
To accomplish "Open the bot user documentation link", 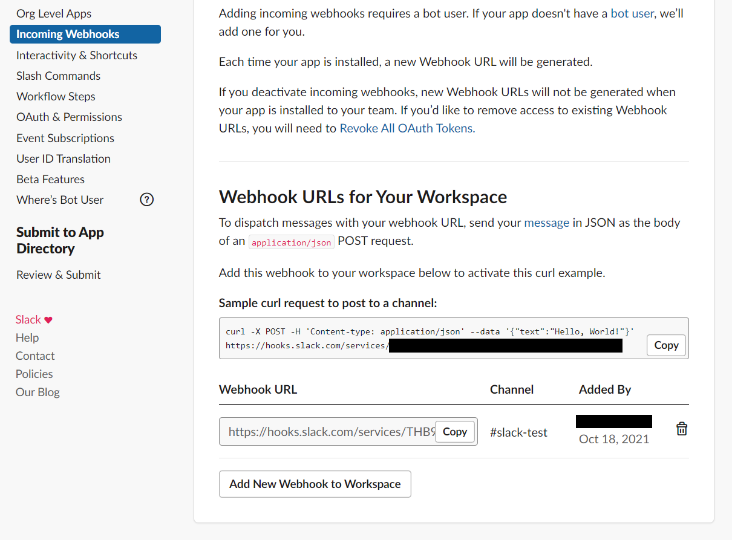I will [632, 13].
